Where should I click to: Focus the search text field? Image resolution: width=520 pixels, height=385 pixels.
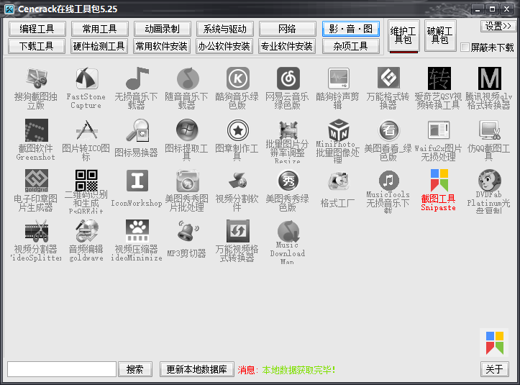pyautogui.click(x=62, y=369)
